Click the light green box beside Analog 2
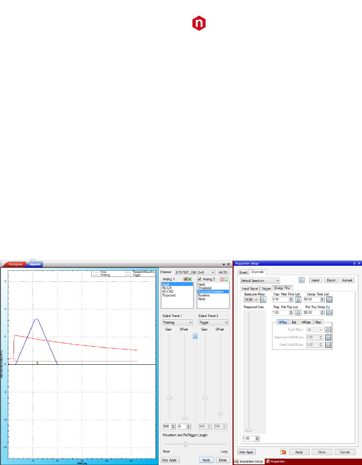The width and height of the screenshot is (362, 465). 226,279
